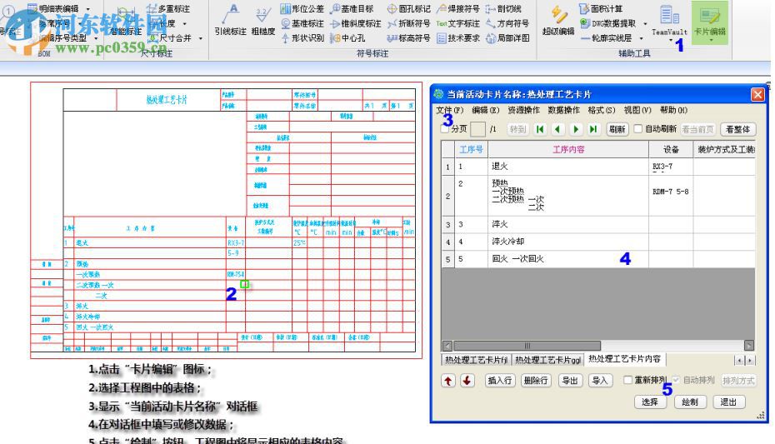Select the 面积计算 area calculation tool
This screenshot has height=444, width=775.
click(x=601, y=8)
